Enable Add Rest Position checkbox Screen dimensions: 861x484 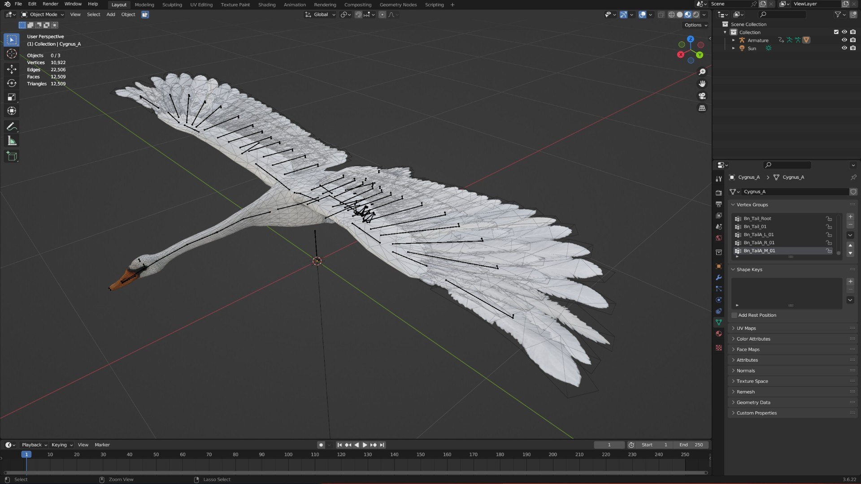[734, 315]
